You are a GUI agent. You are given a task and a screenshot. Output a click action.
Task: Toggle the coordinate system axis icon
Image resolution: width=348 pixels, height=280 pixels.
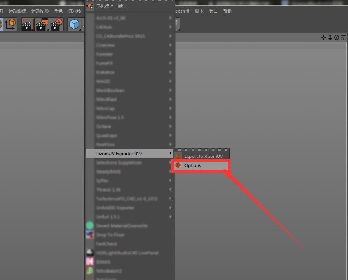10,24
